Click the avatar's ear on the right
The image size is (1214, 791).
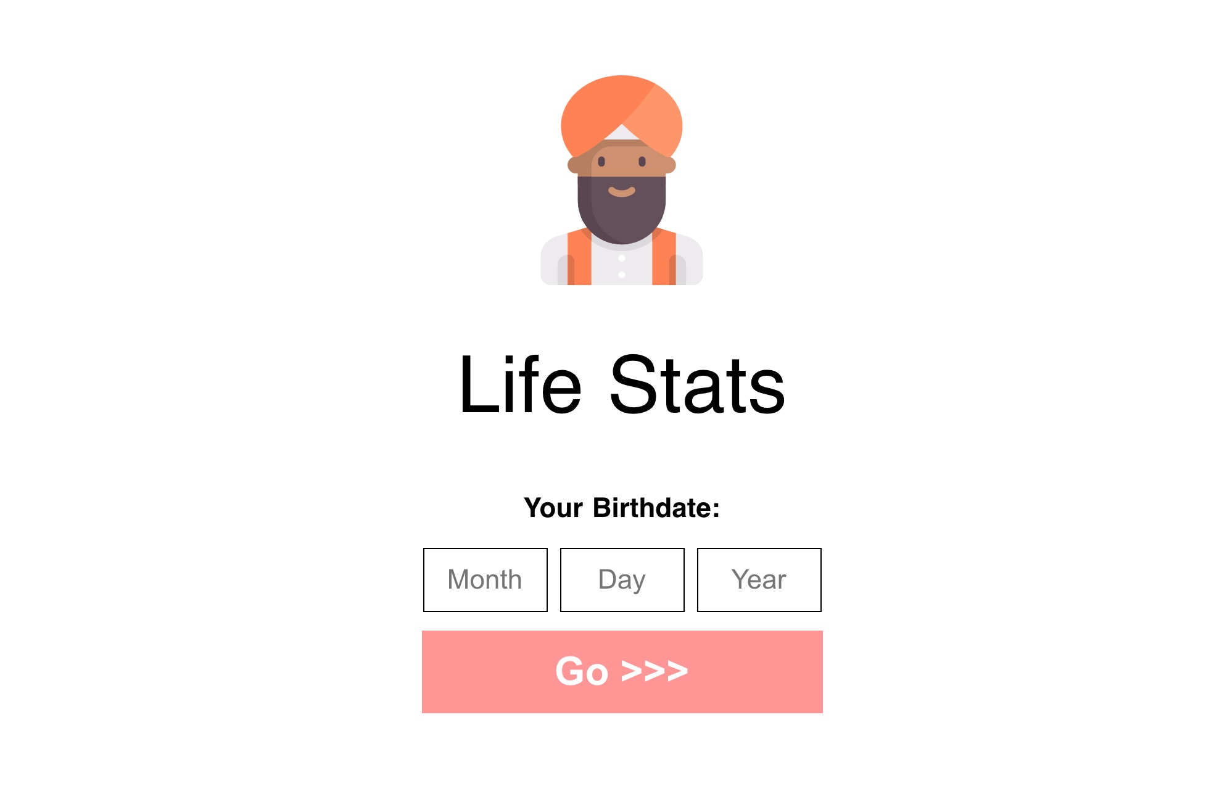pyautogui.click(x=669, y=165)
